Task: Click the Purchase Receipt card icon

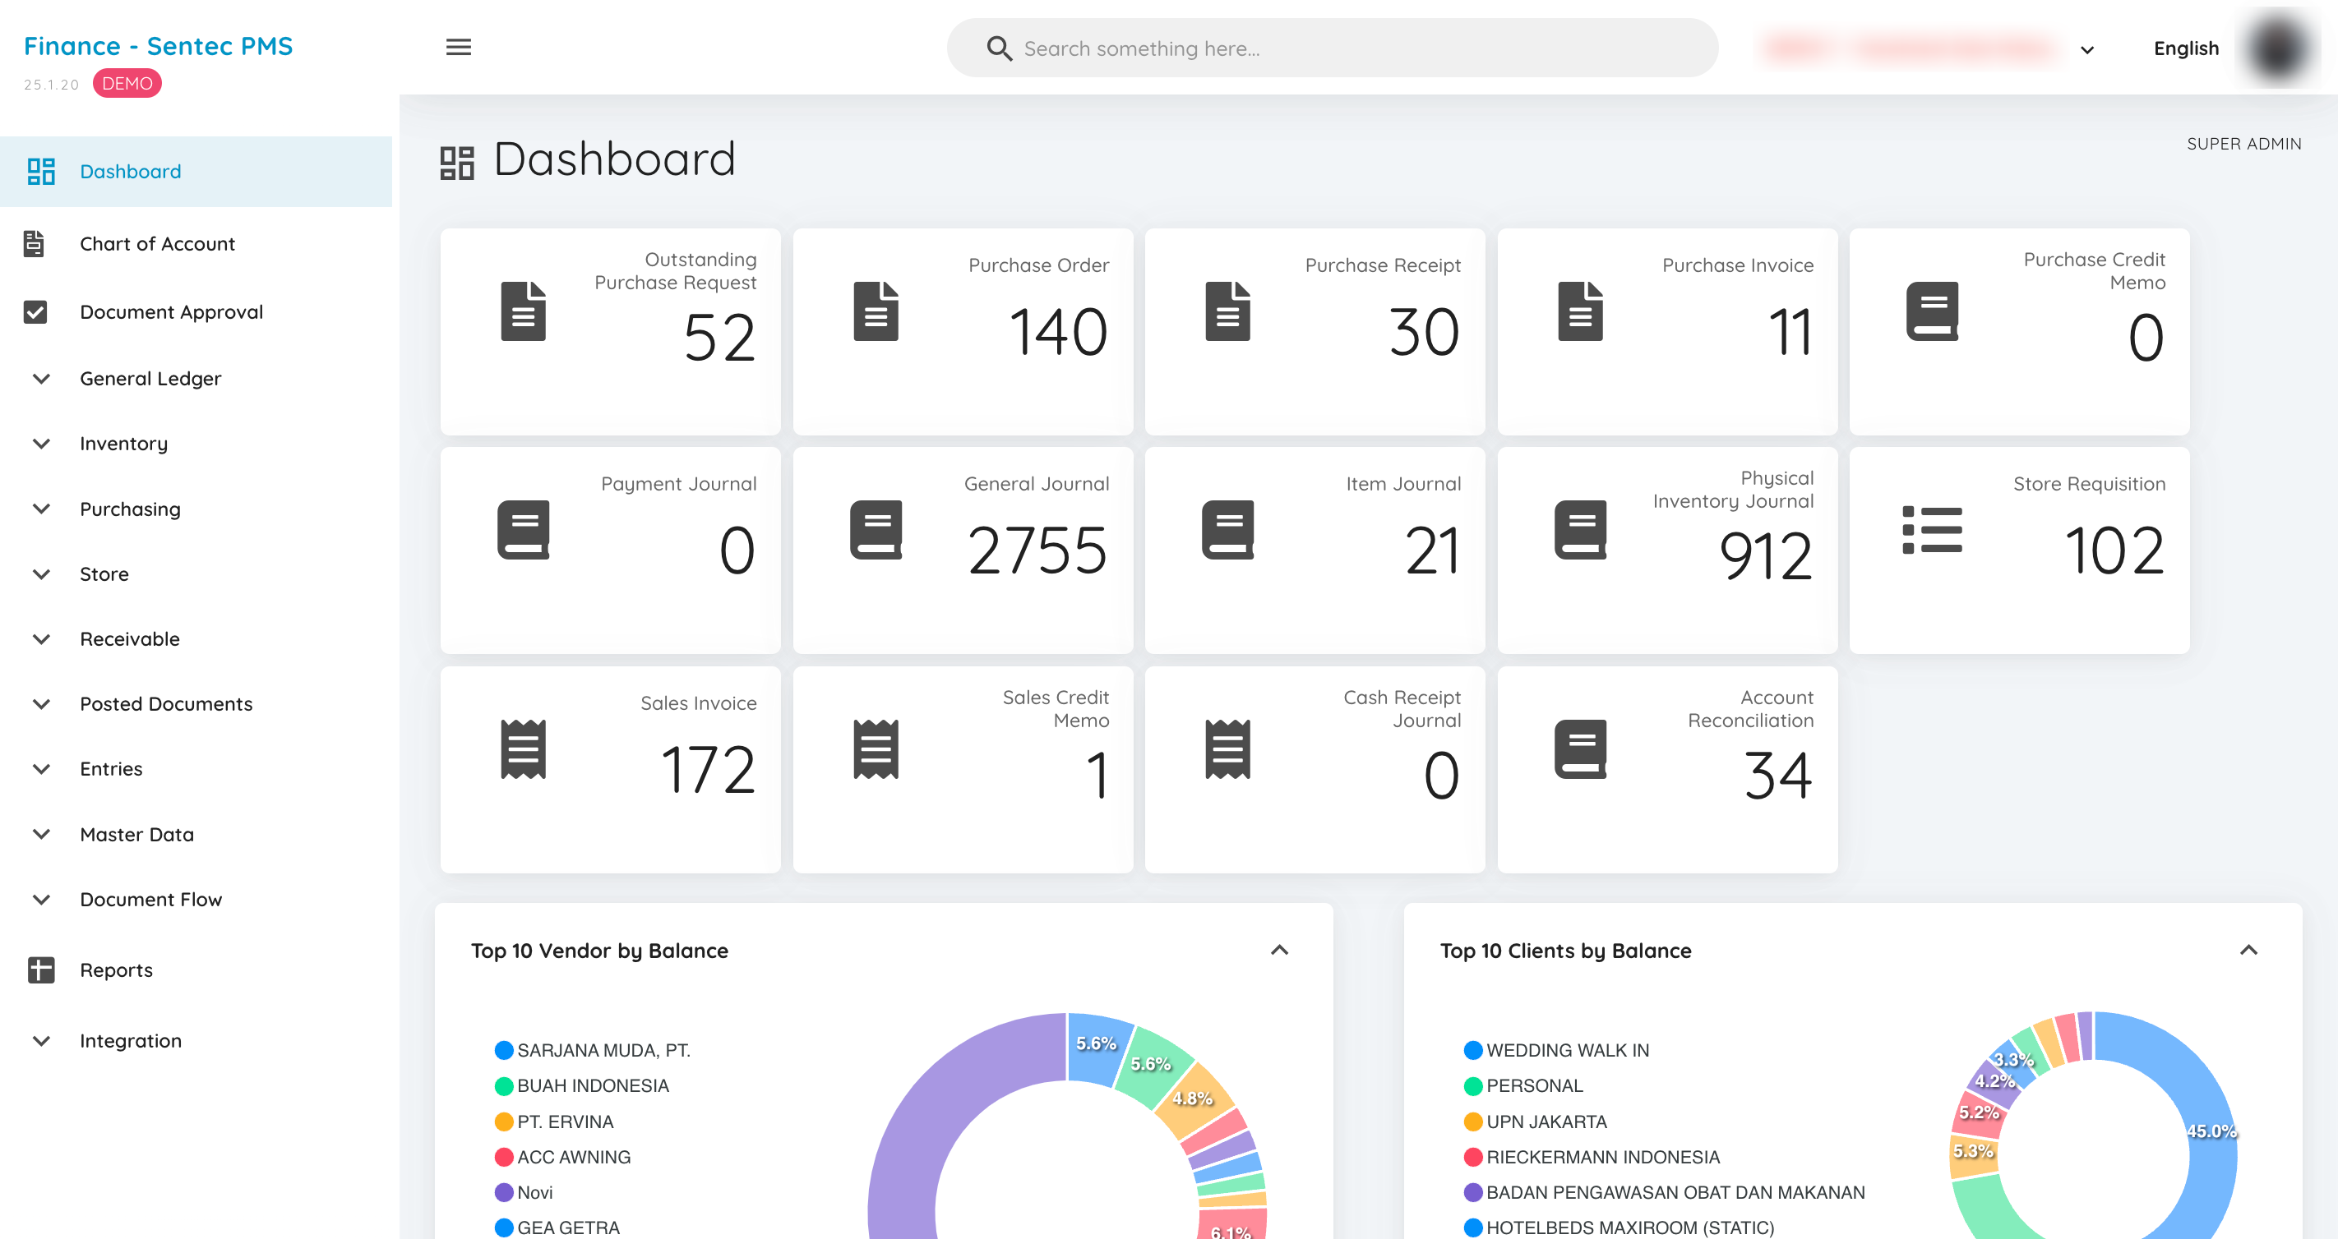Action: click(x=1228, y=311)
